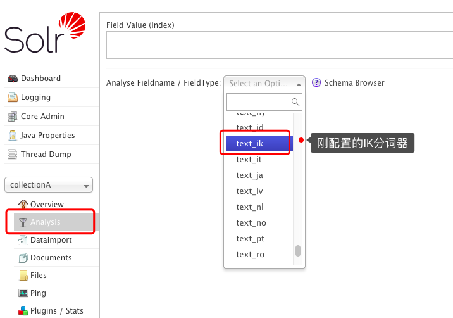Select text_pt option

pos(259,239)
